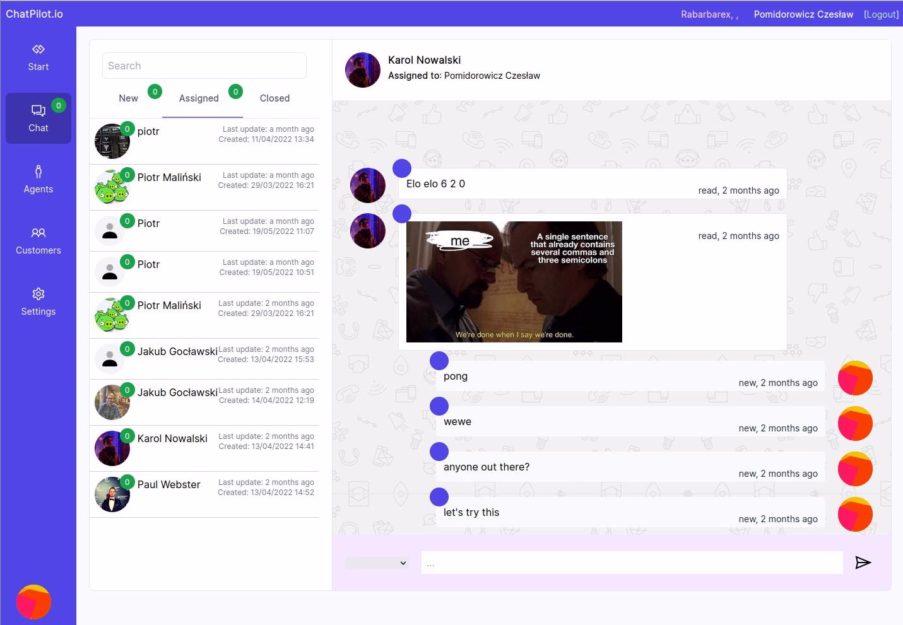The width and height of the screenshot is (903, 625).
Task: Switch to the Closed conversations tab
Action: click(274, 98)
